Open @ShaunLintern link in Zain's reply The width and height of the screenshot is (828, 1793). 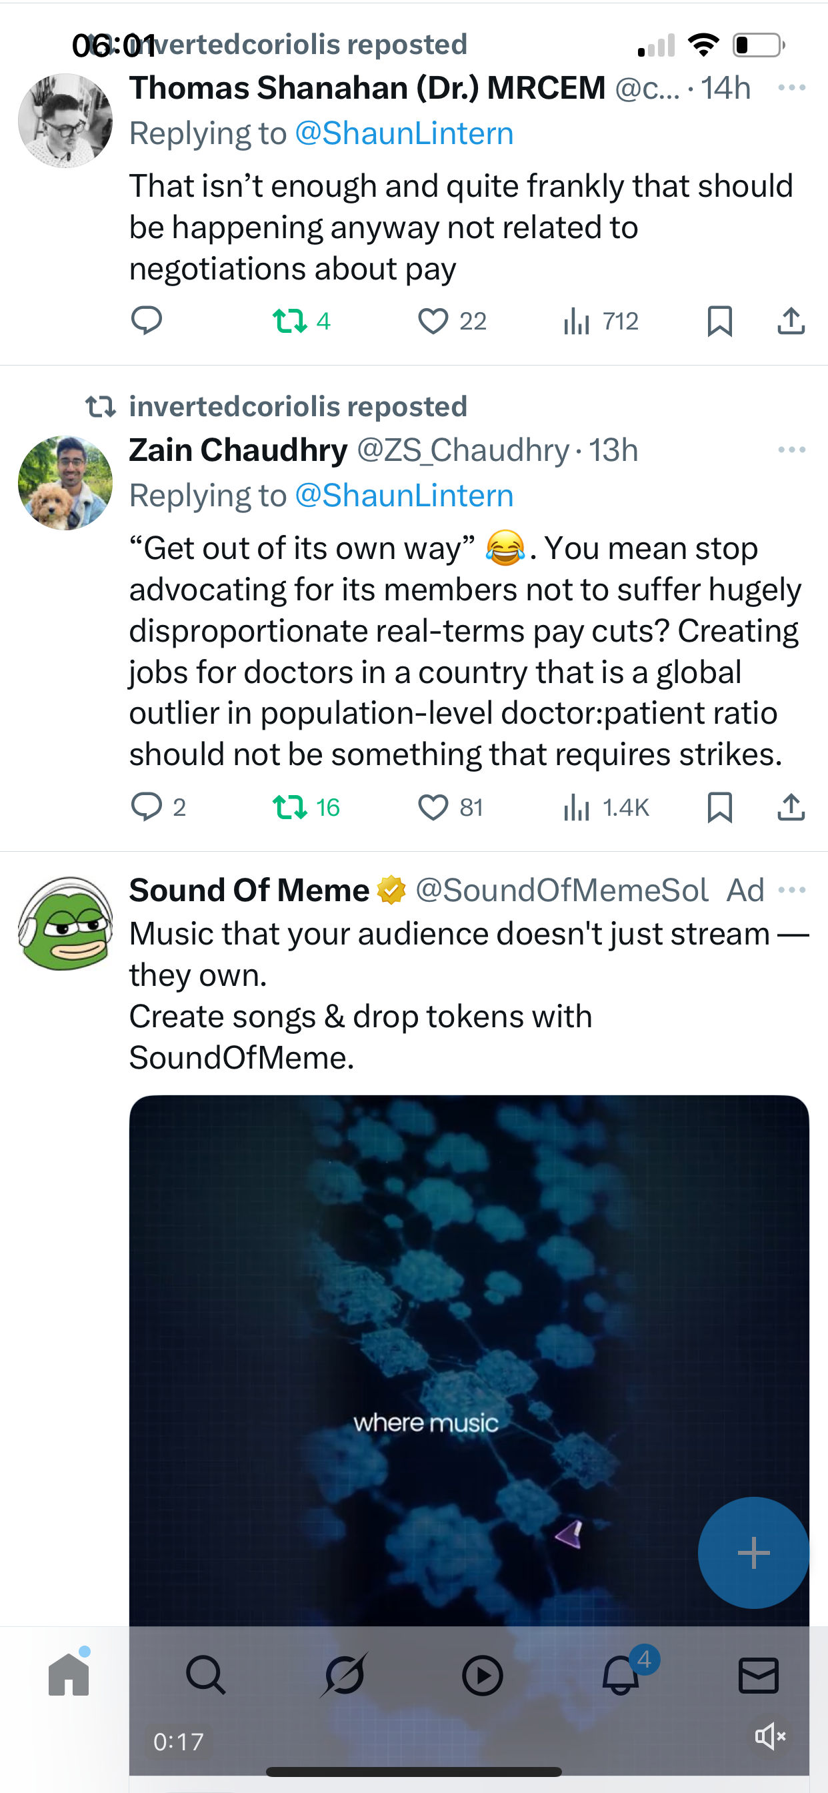[404, 496]
